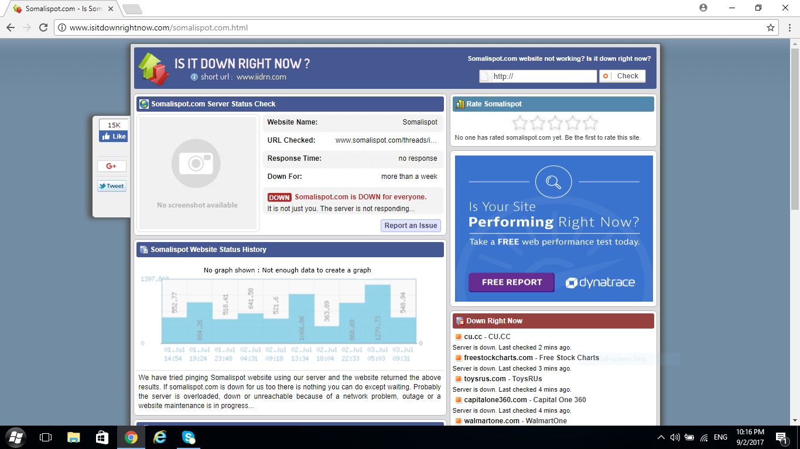Click the http:// website input field
Viewport: 800px width, 449px height.
[x=538, y=76]
